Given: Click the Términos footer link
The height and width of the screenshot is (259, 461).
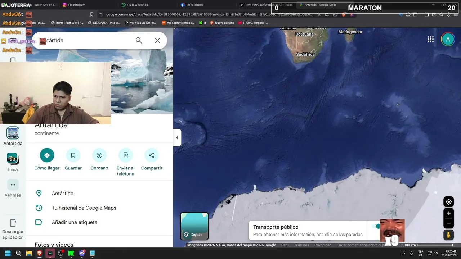Looking at the screenshot, I should pos(301,245).
